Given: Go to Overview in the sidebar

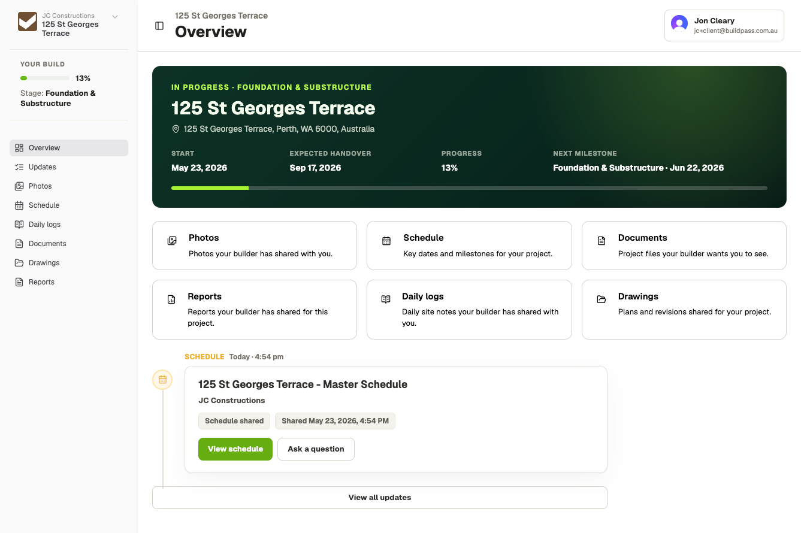Looking at the screenshot, I should 69,148.
